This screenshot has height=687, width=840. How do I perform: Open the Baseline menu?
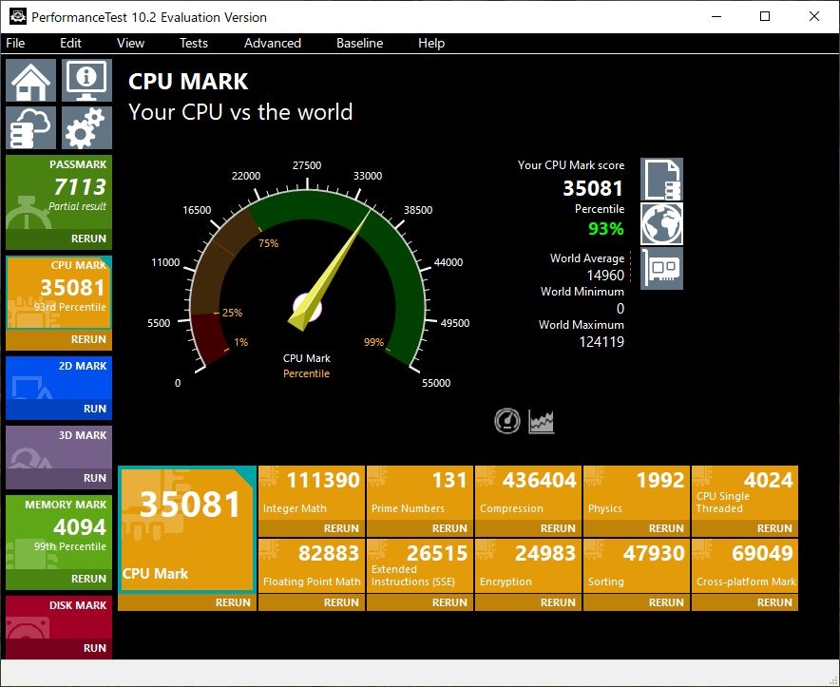tap(359, 43)
